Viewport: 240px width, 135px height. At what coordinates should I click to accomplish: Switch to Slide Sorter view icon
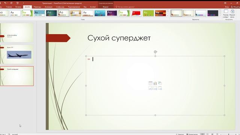point(207,134)
